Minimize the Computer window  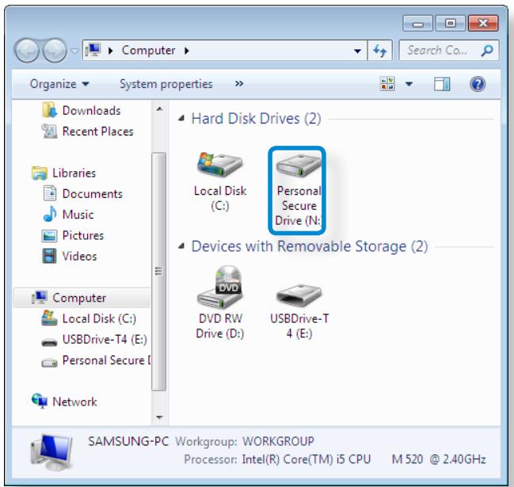(x=417, y=23)
